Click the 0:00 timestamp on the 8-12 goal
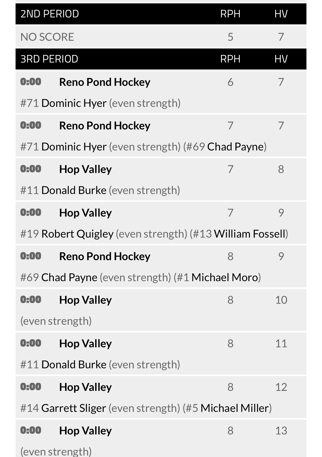322x457 pixels. [31, 387]
